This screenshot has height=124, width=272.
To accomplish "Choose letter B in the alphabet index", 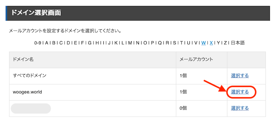I will [x=54, y=43].
